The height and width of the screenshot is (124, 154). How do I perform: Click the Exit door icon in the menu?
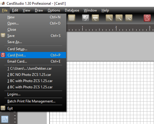tap(3, 108)
